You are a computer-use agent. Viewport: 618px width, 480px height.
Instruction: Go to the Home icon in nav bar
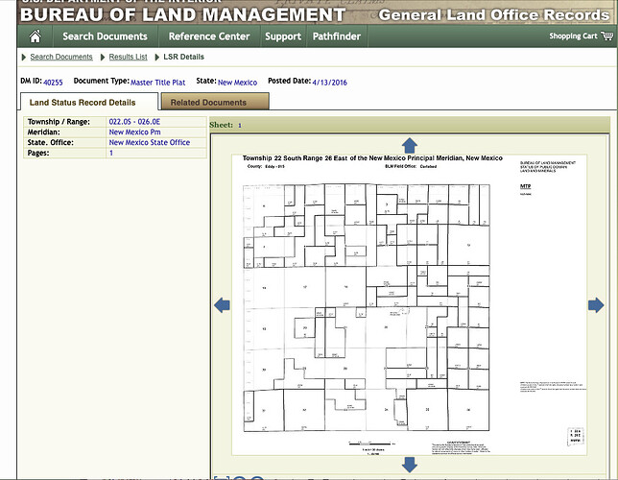[x=36, y=36]
